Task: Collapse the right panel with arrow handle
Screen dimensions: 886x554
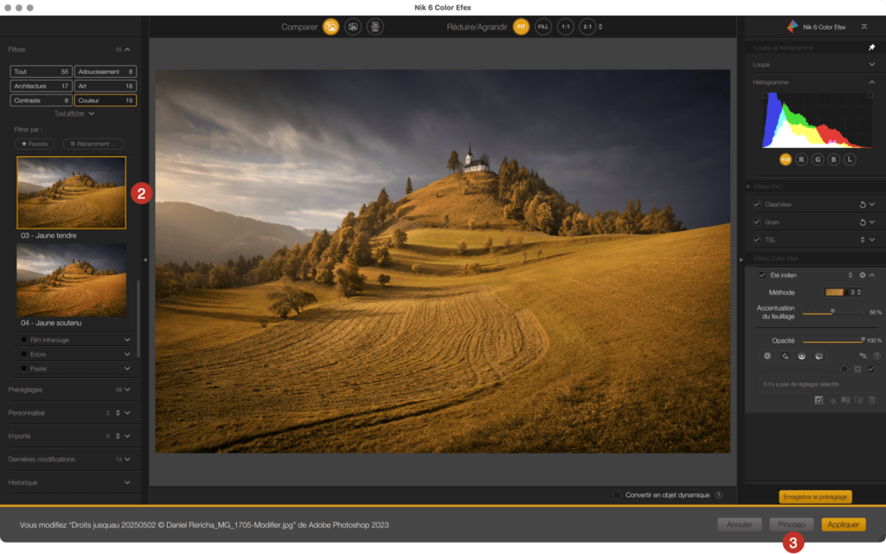Action: pos(741,260)
